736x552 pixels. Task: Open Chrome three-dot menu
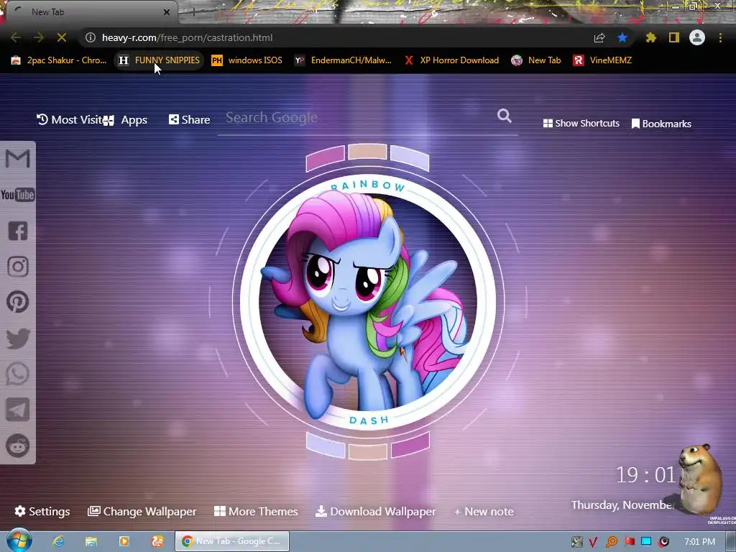click(x=720, y=37)
